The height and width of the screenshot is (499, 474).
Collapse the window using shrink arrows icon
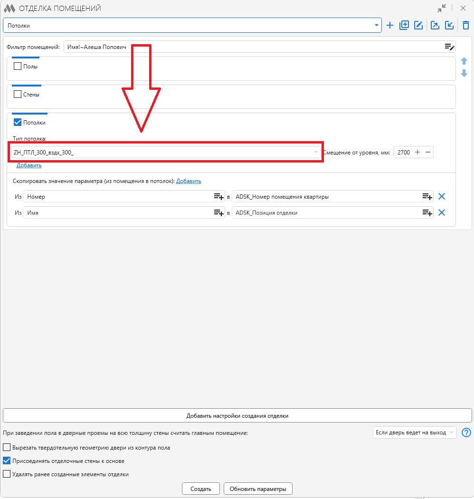tap(442, 8)
